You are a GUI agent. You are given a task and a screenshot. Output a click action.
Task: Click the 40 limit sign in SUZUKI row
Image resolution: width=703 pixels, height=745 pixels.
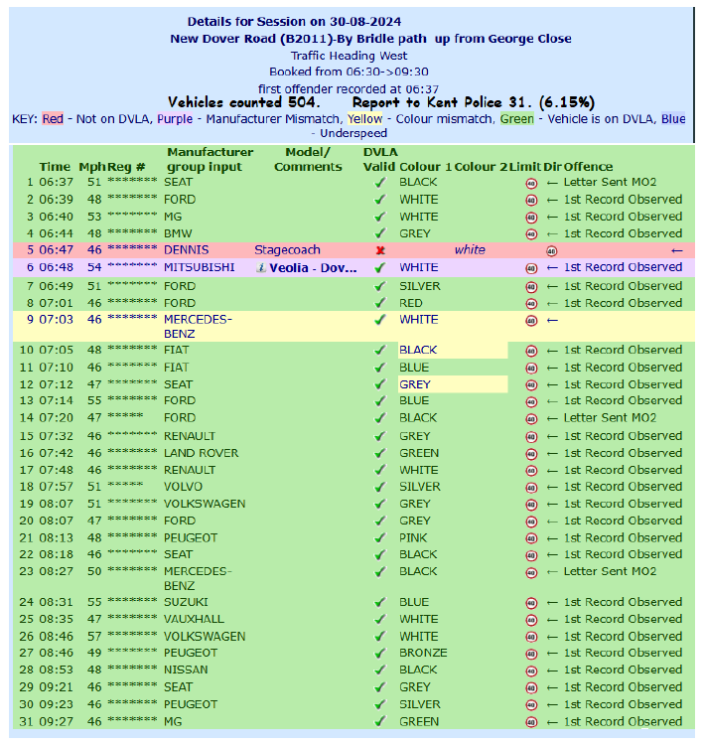pyautogui.click(x=531, y=603)
